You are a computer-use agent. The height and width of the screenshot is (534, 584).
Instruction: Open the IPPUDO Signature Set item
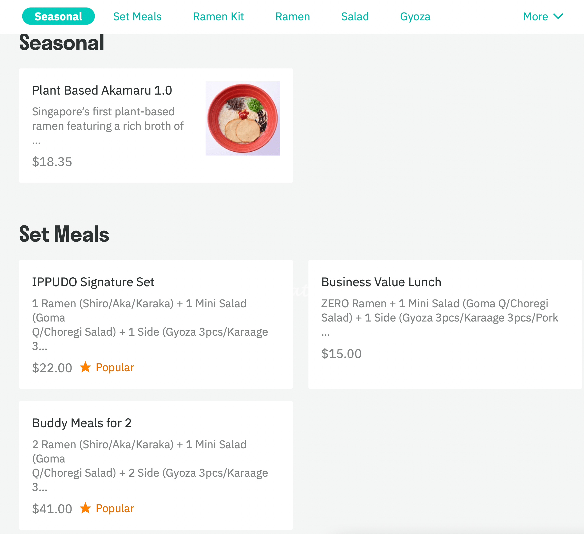156,324
